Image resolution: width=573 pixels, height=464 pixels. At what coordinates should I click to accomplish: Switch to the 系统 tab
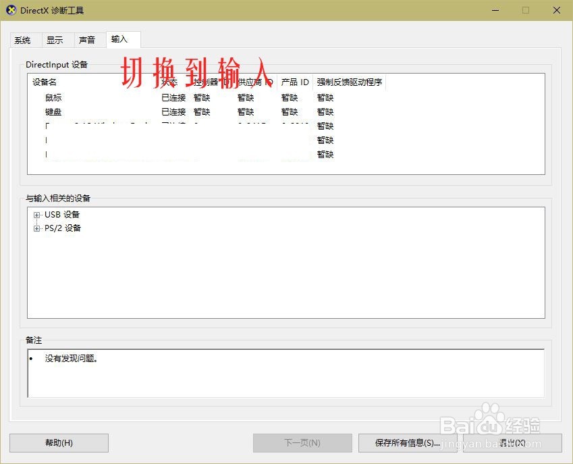pyautogui.click(x=23, y=40)
